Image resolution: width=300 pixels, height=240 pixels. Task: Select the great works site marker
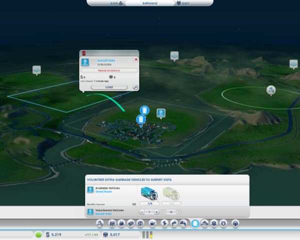[x=271, y=90]
